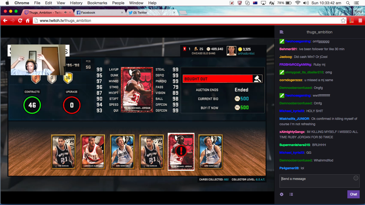Open Spotlight search

click(348, 3)
